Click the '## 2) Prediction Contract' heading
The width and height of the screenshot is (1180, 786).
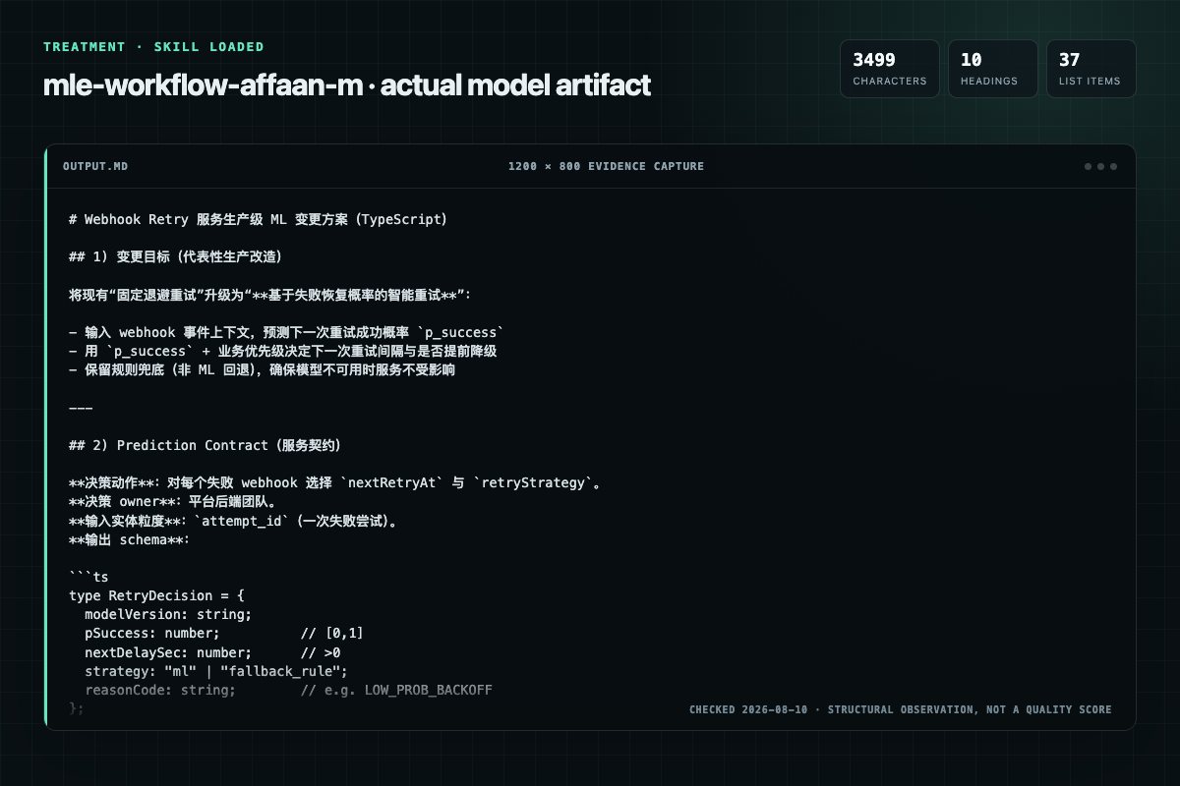(x=205, y=446)
